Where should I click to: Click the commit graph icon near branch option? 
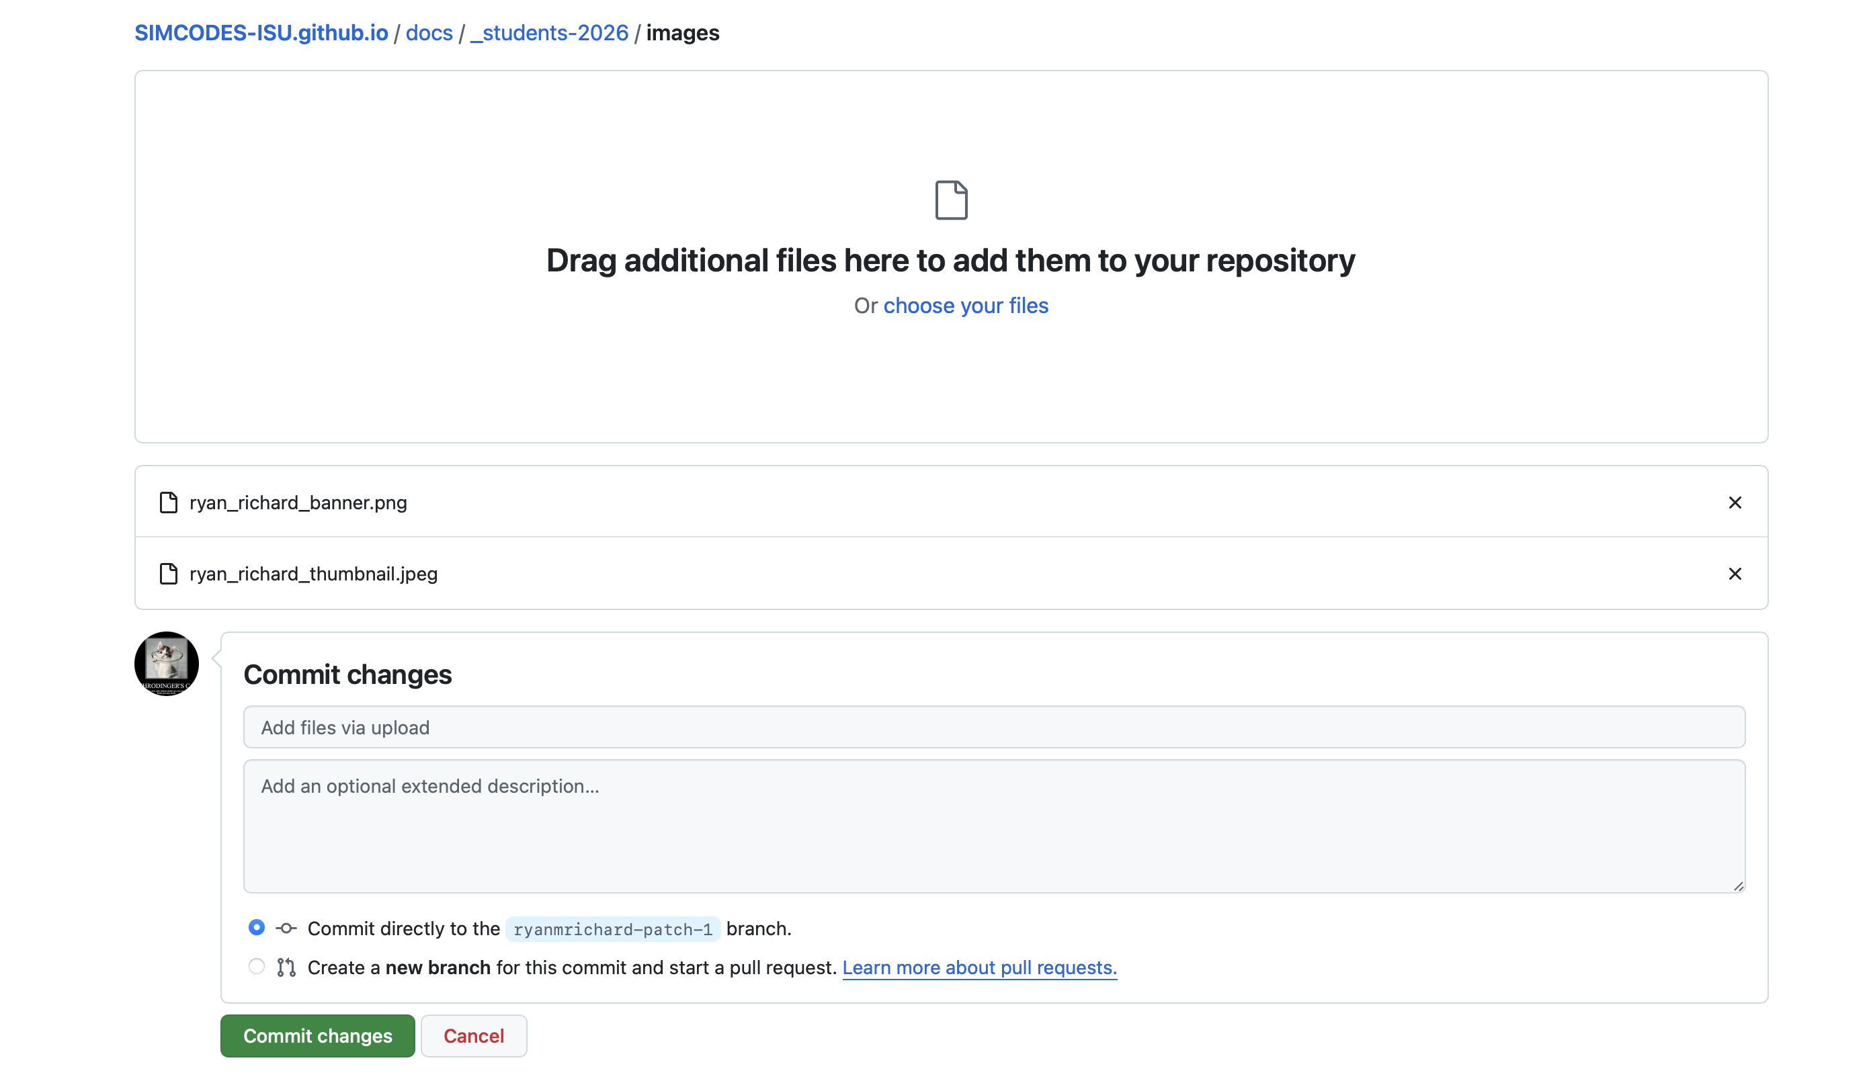285,928
